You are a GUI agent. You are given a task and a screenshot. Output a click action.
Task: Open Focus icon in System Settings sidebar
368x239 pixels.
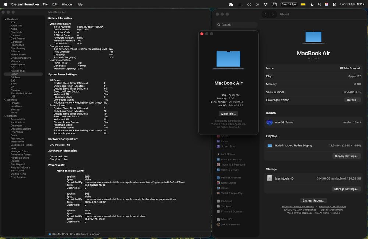(x=218, y=141)
